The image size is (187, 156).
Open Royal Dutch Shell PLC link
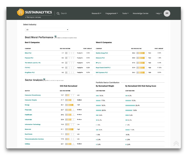[103, 68]
